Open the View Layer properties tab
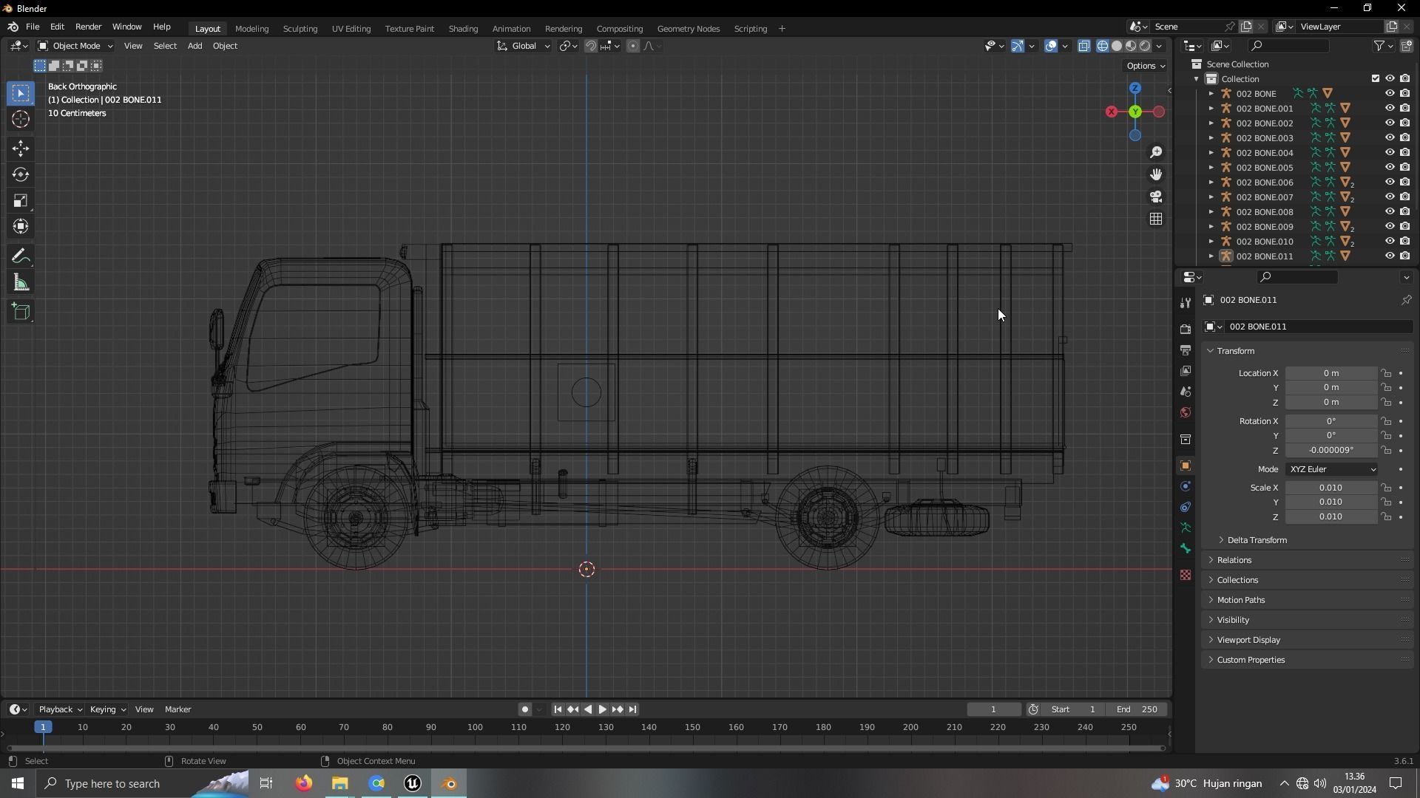The width and height of the screenshot is (1420, 798). (x=1186, y=370)
